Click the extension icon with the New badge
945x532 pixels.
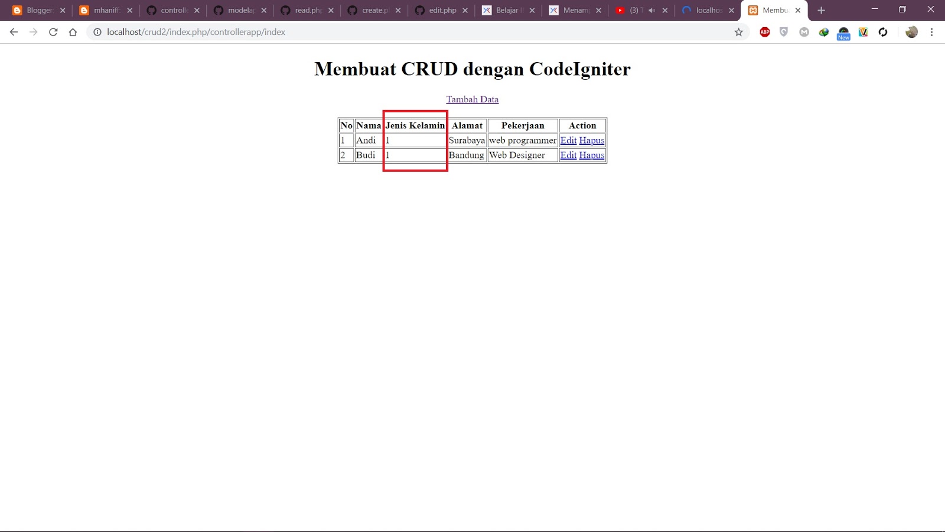pos(843,32)
